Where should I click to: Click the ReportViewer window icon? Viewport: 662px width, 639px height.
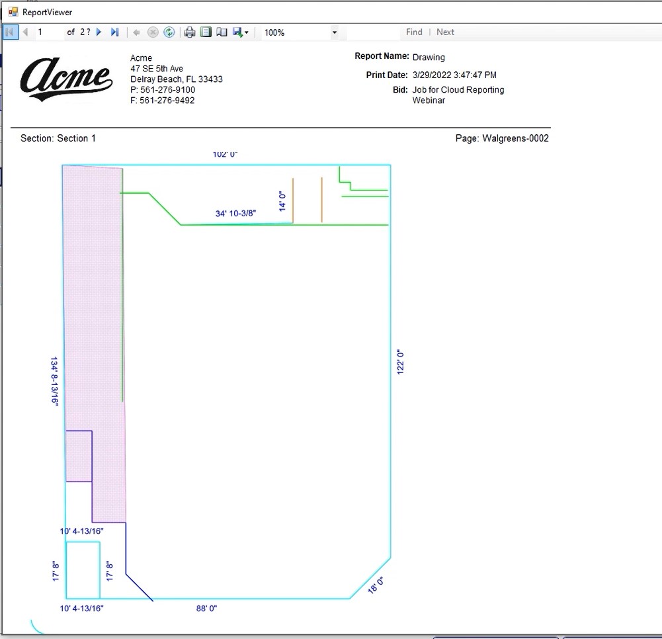(x=13, y=12)
